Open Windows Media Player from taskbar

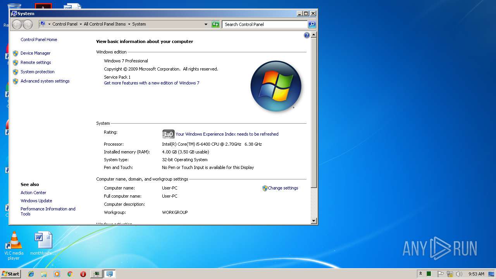[x=57, y=274]
